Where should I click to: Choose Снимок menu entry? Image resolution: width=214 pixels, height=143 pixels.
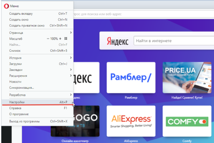37,51
